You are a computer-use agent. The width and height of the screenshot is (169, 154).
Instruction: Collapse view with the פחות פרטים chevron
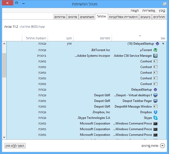162,146
